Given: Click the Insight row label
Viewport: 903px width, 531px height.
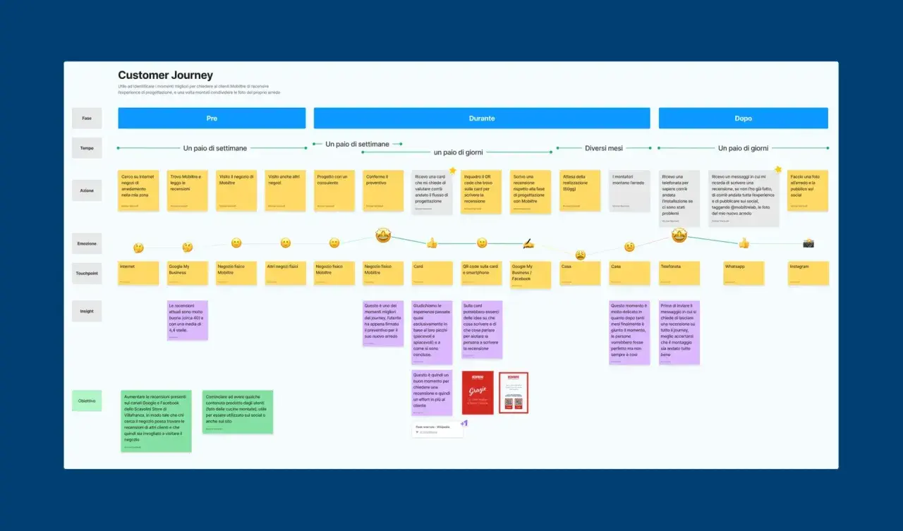Looking at the screenshot, I should click(x=87, y=311).
